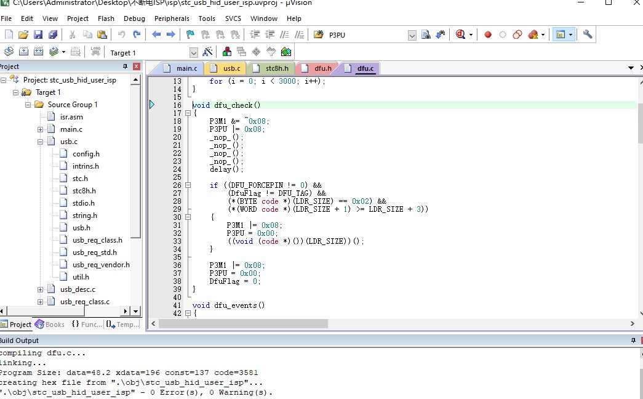Open the debug icon dropdown arrow
This screenshot has width=643, height=399.
click(x=471, y=35)
